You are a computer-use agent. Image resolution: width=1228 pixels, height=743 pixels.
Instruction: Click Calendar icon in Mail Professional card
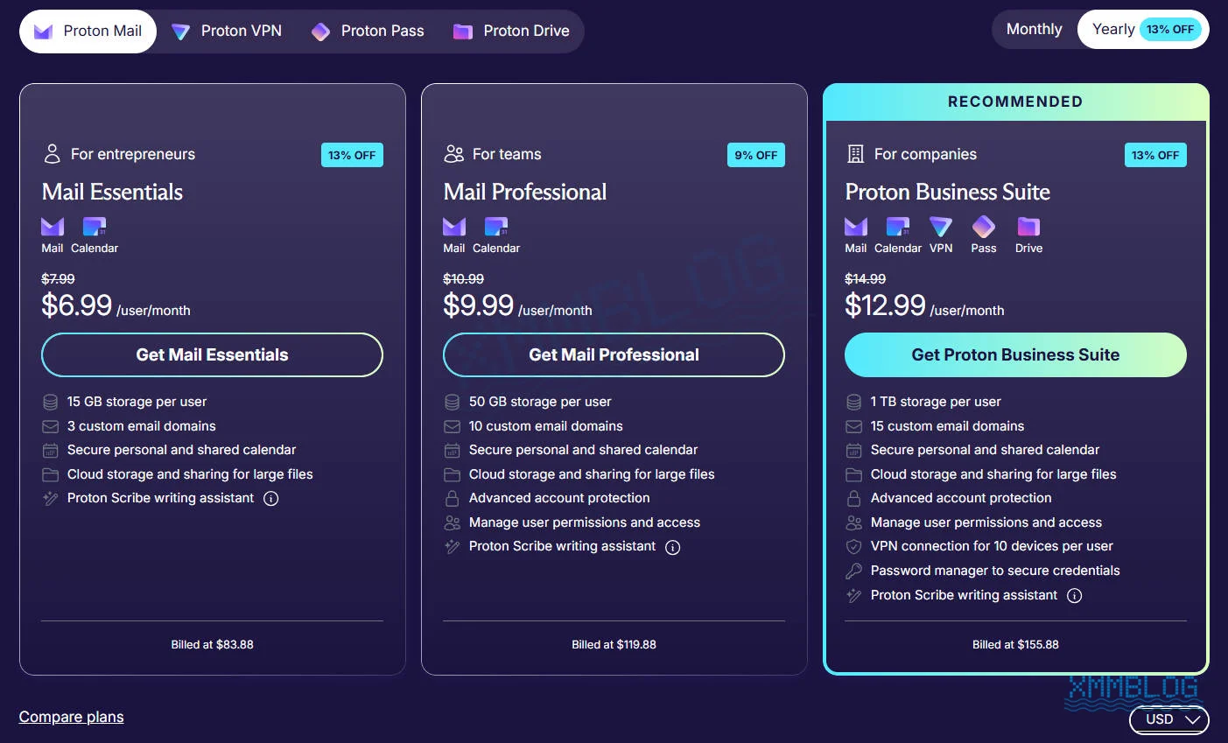pyautogui.click(x=496, y=227)
